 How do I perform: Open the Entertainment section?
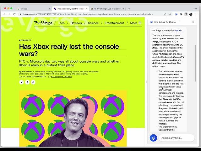[x=114, y=23]
